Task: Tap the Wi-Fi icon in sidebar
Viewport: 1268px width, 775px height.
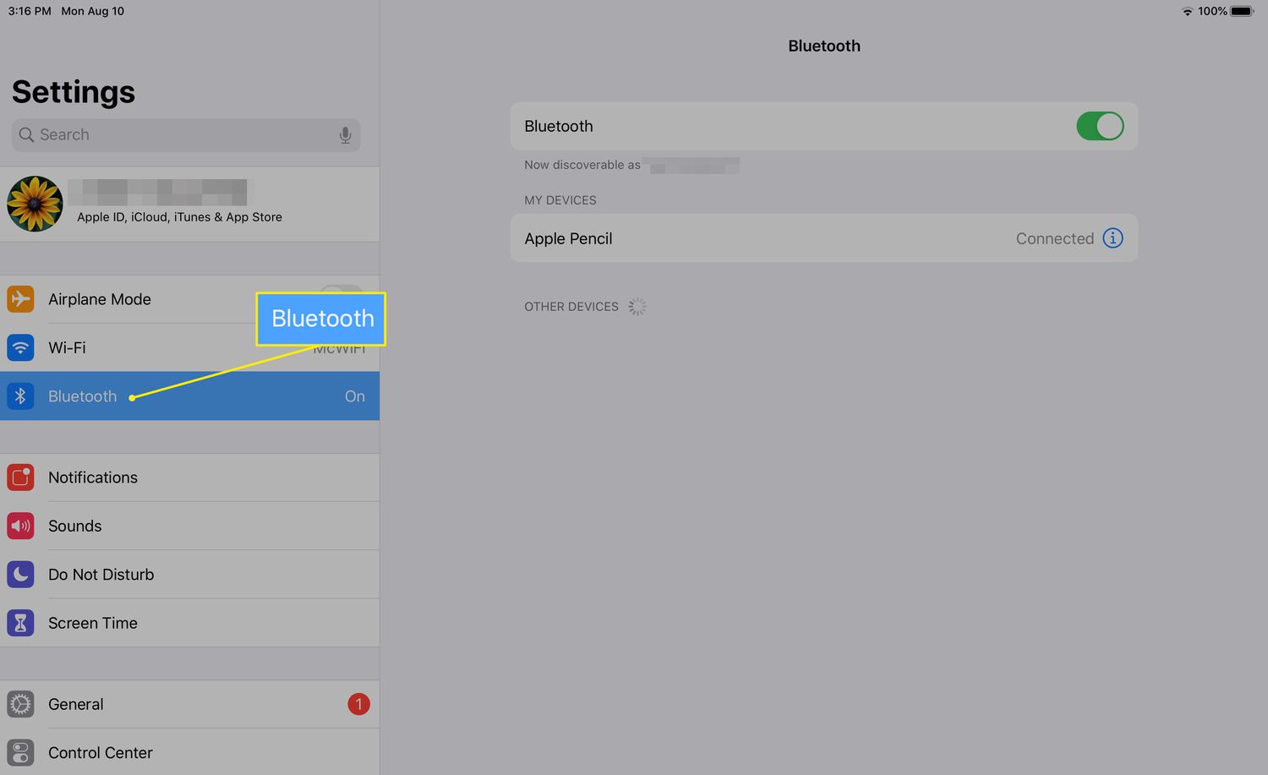Action: tap(20, 347)
